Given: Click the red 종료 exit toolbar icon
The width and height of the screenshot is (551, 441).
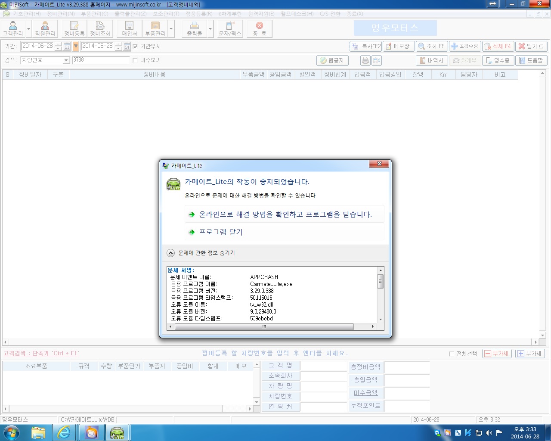Looking at the screenshot, I should click(260, 28).
